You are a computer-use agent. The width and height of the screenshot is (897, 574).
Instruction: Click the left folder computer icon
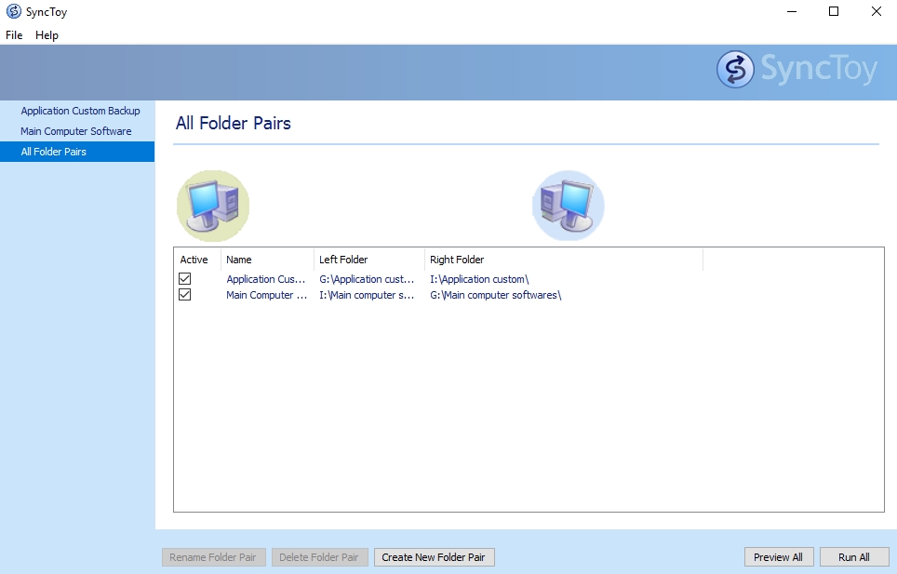pos(213,206)
